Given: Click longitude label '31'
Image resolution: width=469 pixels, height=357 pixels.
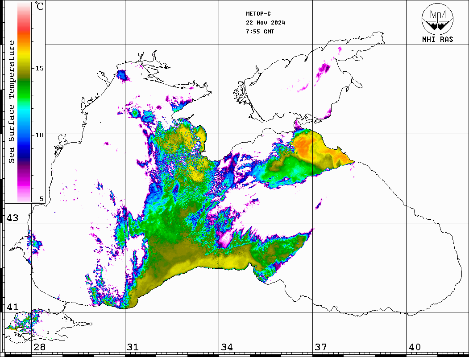Looking at the screenshot, I should click(x=133, y=347).
